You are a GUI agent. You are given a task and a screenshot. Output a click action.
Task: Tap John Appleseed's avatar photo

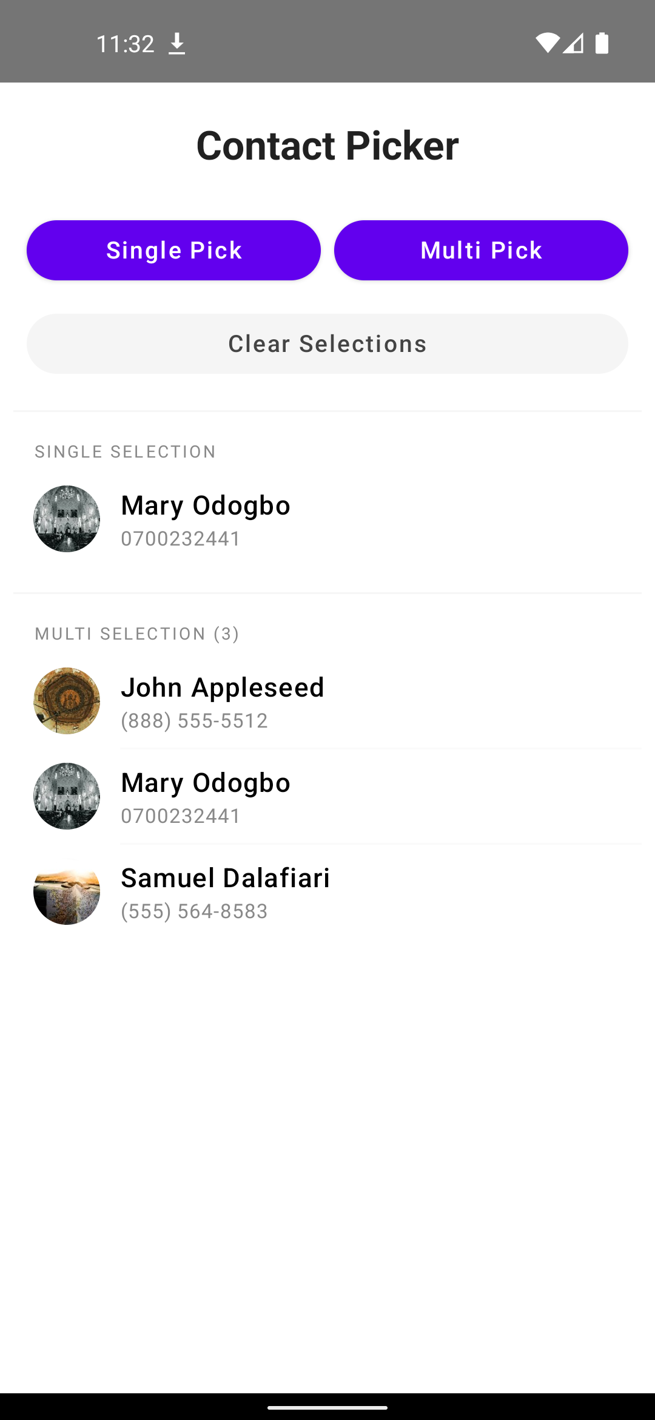point(67,701)
